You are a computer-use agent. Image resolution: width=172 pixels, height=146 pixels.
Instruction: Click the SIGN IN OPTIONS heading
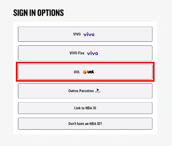[38, 13]
